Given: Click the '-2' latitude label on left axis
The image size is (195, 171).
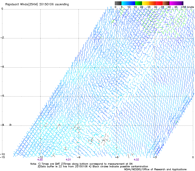Looking at the screenshot, I should tap(2, 38).
